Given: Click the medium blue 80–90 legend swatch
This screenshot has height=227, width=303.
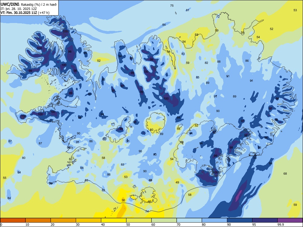Looking at the screenshot, I should point(215,220).
